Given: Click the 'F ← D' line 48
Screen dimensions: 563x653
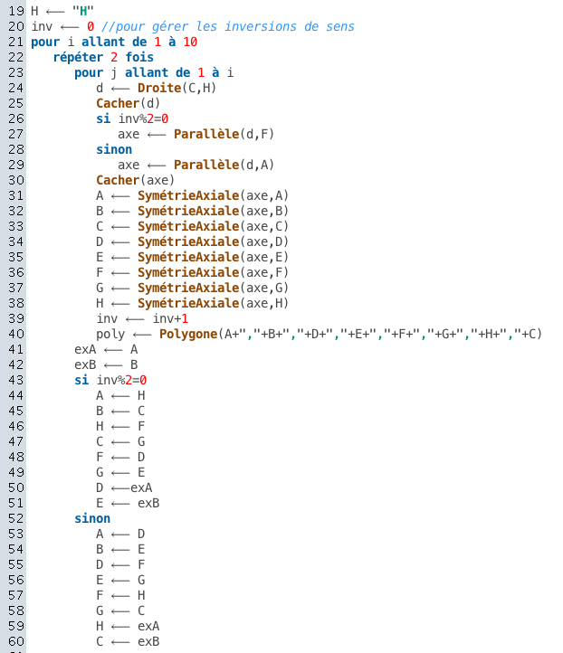Looking at the screenshot, I should point(120,458).
